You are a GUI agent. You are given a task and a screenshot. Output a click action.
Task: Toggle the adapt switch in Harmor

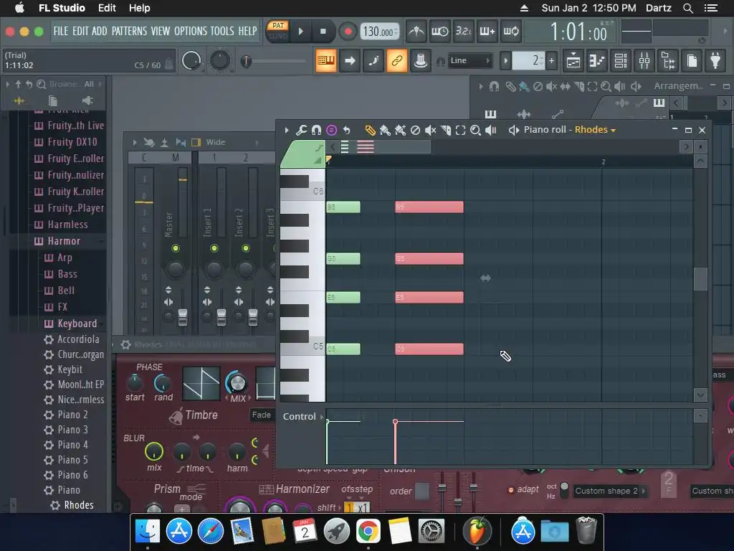click(x=510, y=490)
